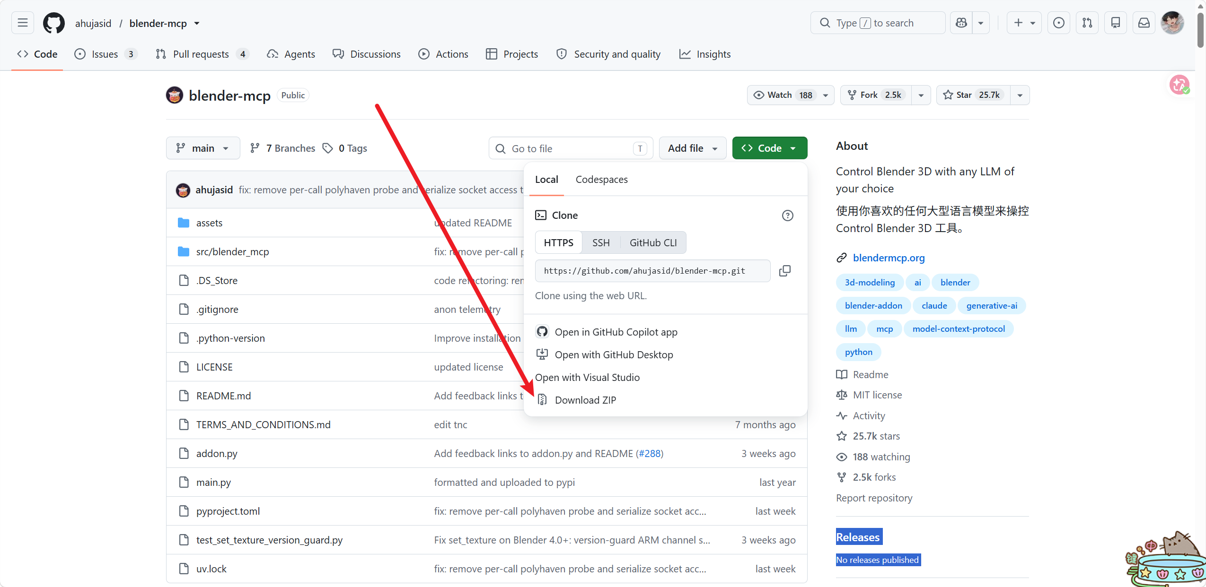The height and width of the screenshot is (587, 1206).
Task: Select the HTTPS clone protocol
Action: click(x=559, y=242)
